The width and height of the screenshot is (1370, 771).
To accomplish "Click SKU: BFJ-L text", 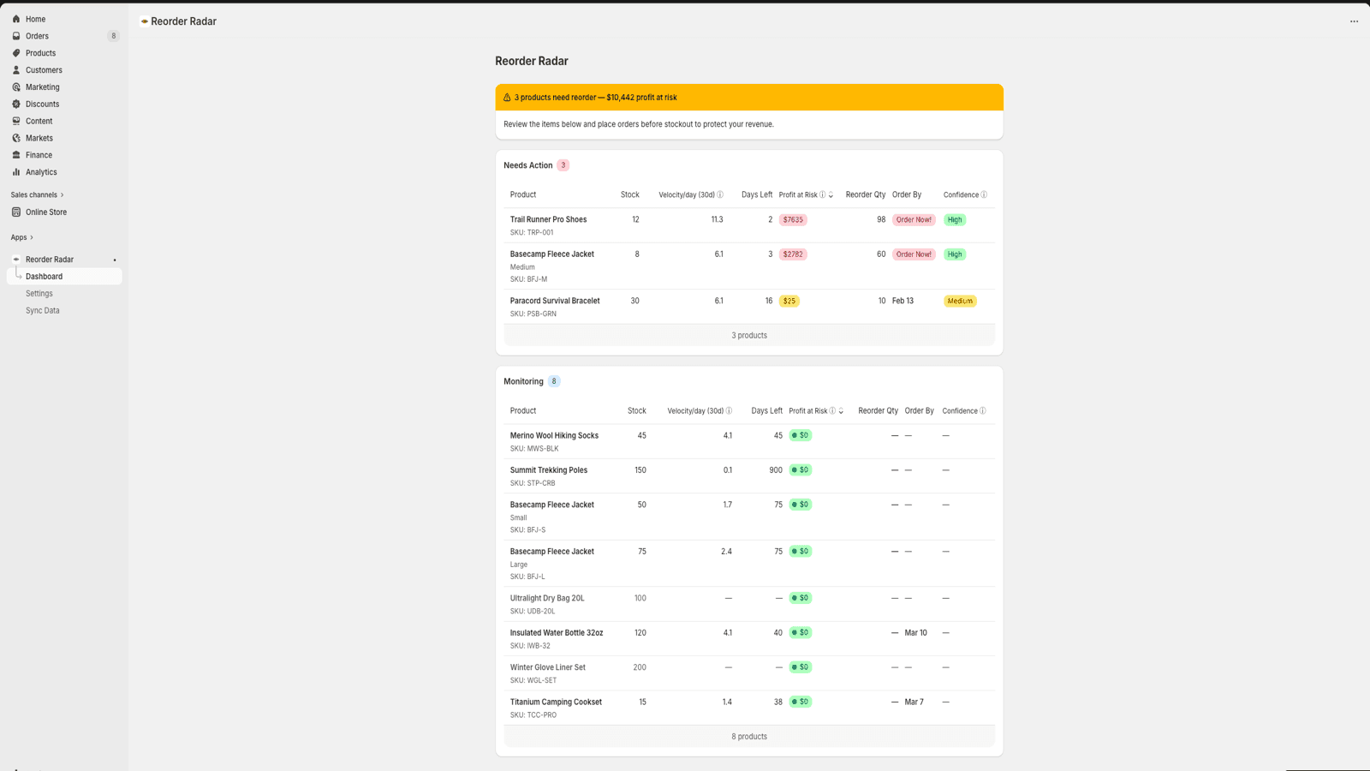I will pyautogui.click(x=527, y=577).
